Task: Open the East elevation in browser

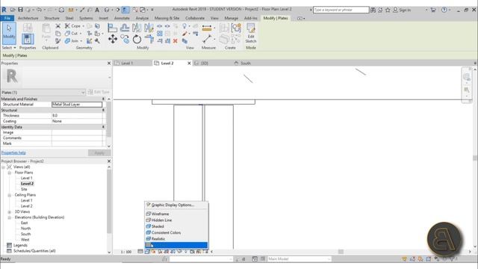Action: click(25, 223)
